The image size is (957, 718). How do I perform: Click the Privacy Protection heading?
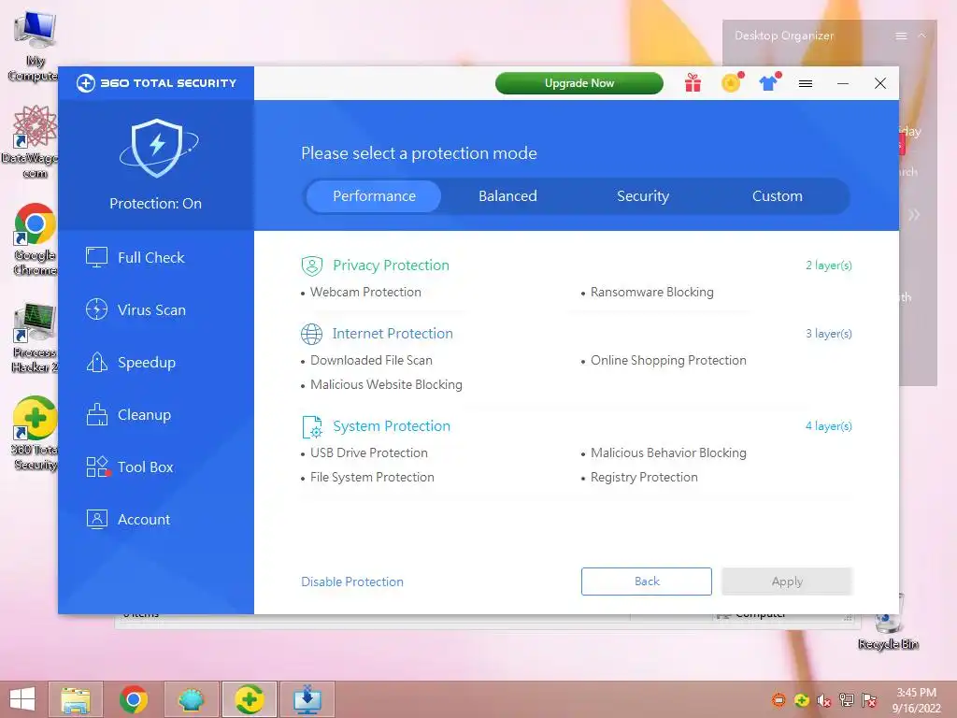coord(392,265)
